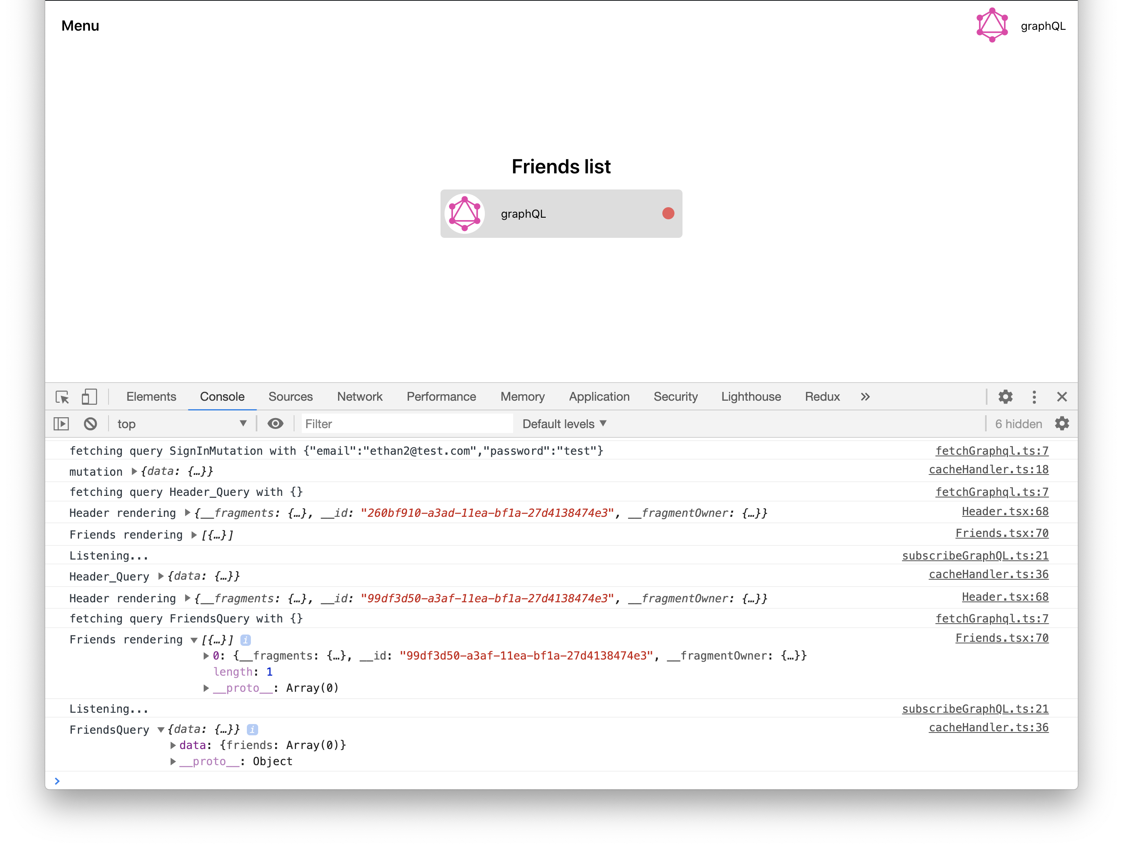Toggle the device toolbar

(89, 397)
